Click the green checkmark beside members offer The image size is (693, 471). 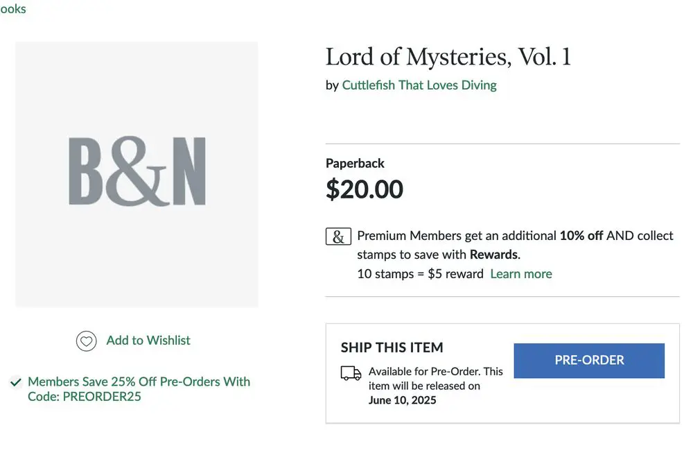(x=15, y=382)
